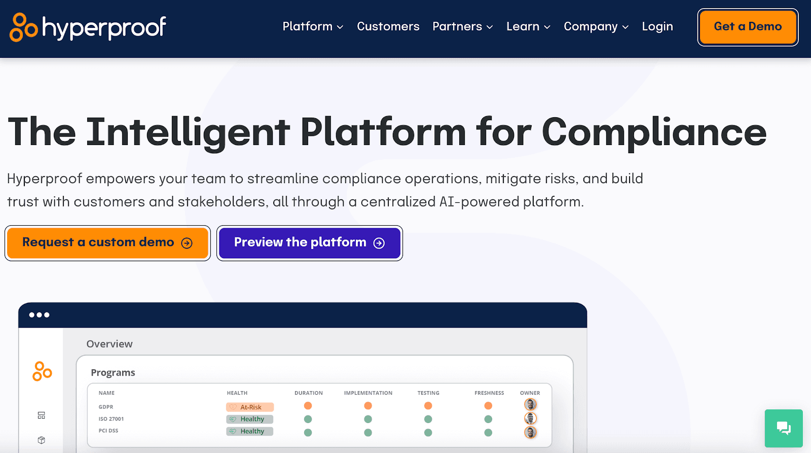Go to the Customers page
This screenshot has width=811, height=453.
pos(388,26)
